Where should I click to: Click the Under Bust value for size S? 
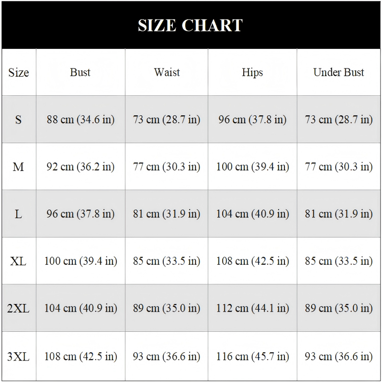(338, 120)
